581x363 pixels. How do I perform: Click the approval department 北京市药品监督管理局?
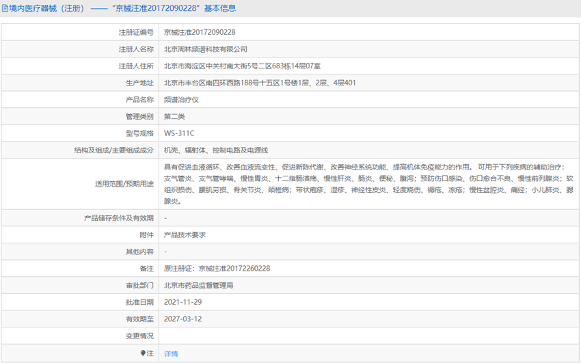click(x=199, y=285)
